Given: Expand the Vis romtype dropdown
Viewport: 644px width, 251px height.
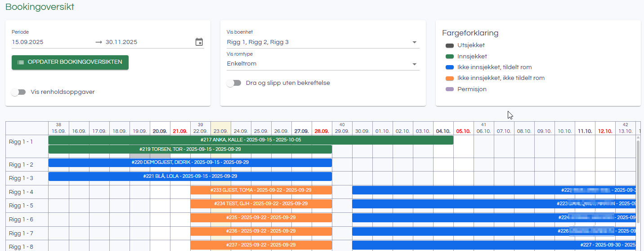Looking at the screenshot, I should (414, 64).
